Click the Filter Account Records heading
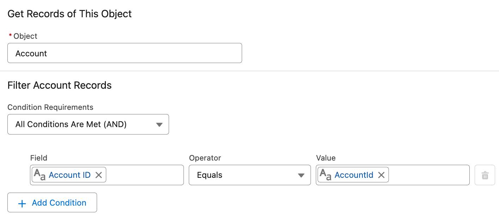Viewport: 499px width, 219px height. [x=60, y=85]
